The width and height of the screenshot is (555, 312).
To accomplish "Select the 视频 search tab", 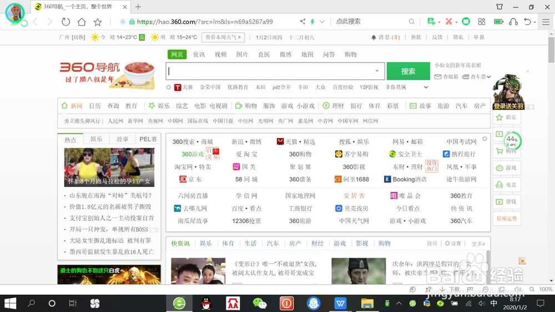I will pyautogui.click(x=220, y=54).
